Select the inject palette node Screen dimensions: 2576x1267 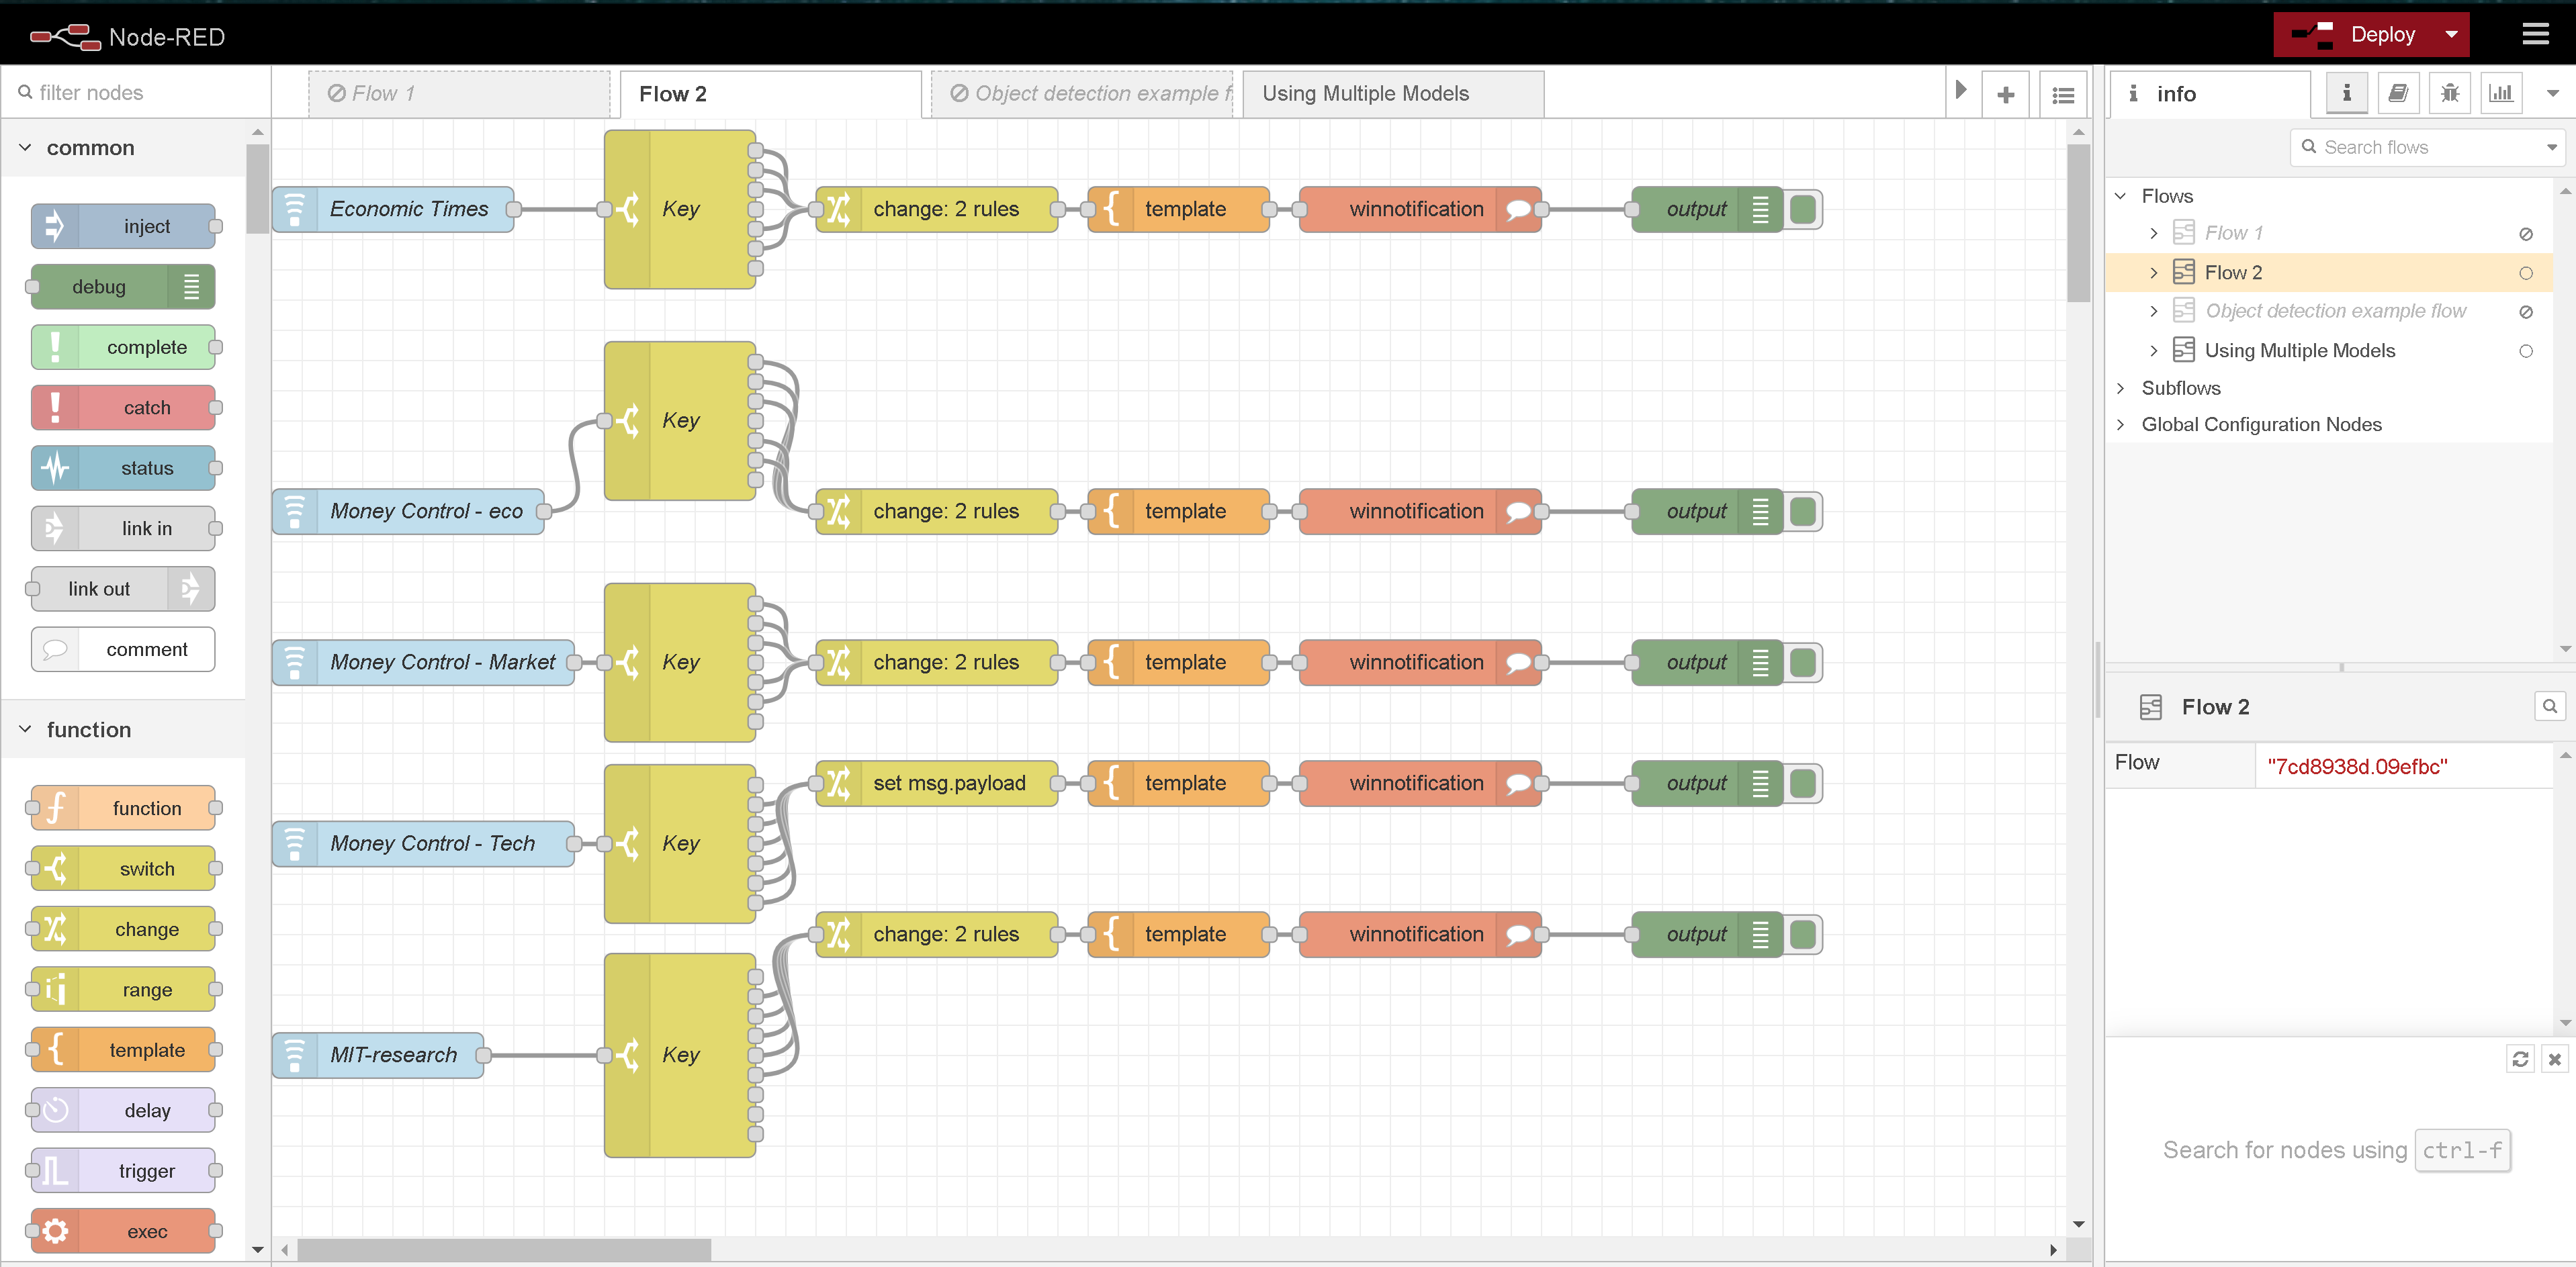124,227
